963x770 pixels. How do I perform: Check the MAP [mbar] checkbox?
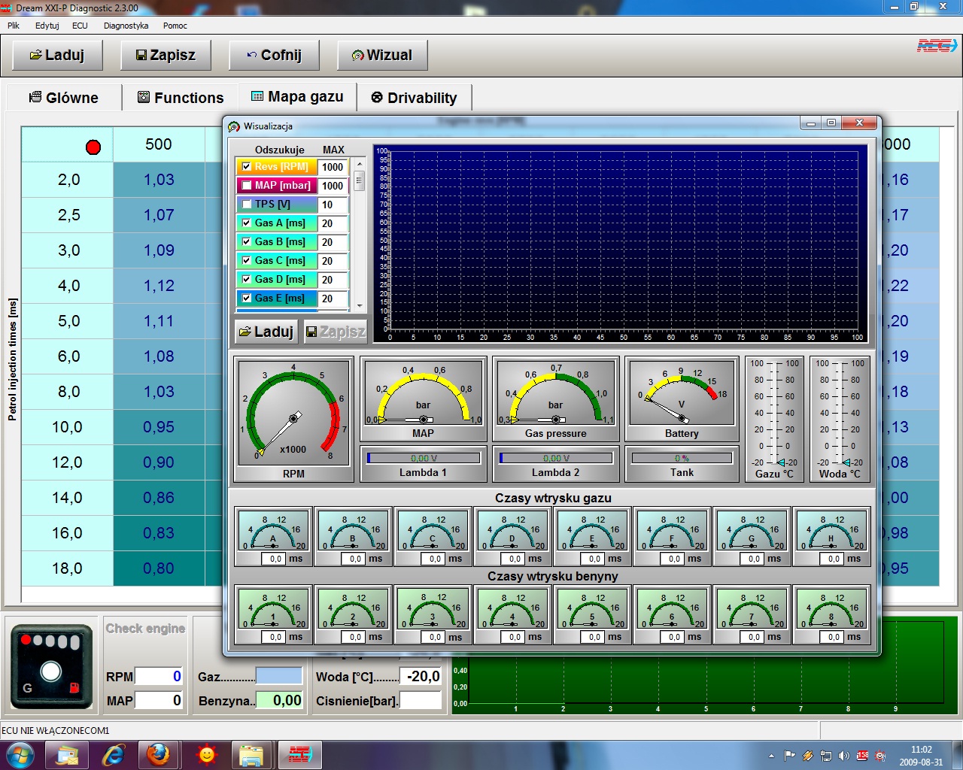click(x=246, y=186)
